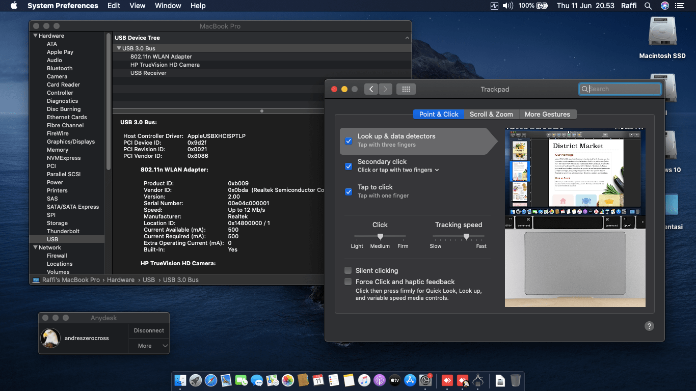Screen dimensions: 696x391
Task: Open the Window menu
Action: [x=168, y=6]
